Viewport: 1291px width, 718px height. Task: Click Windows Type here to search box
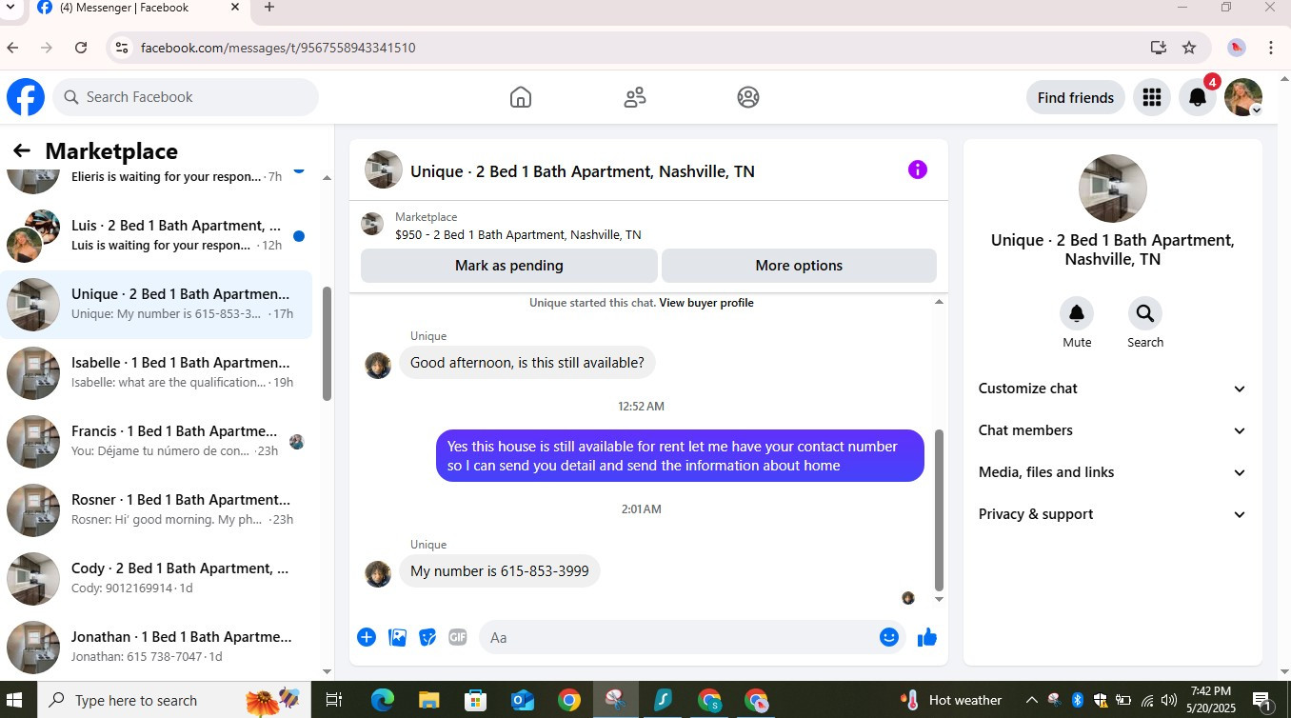click(173, 701)
